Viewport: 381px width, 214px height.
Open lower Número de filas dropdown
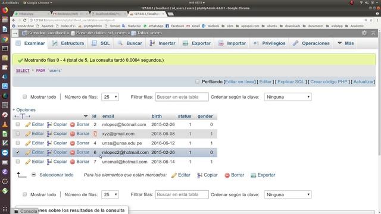[x=110, y=194]
